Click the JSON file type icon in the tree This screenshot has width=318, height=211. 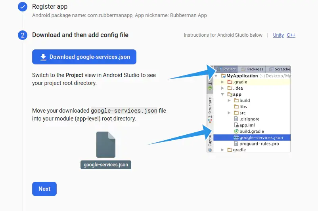click(236, 138)
